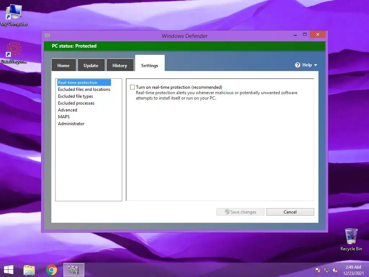Select Excluded file types
The image size is (369, 277).
click(75, 96)
